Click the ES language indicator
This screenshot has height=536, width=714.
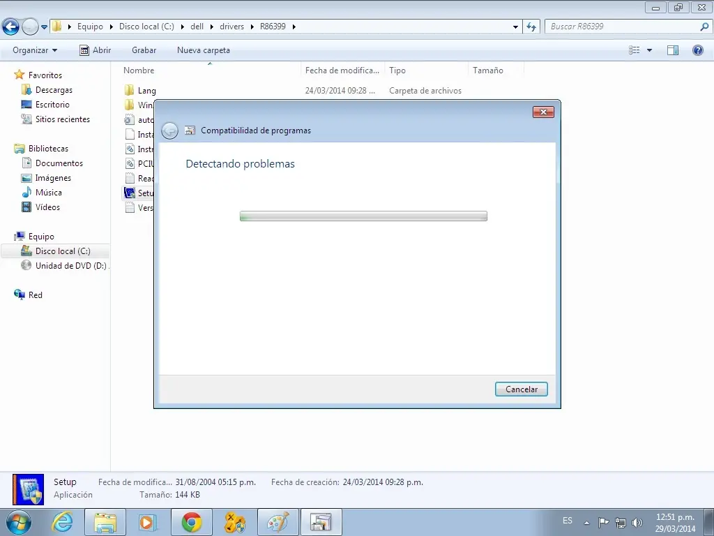tap(568, 521)
